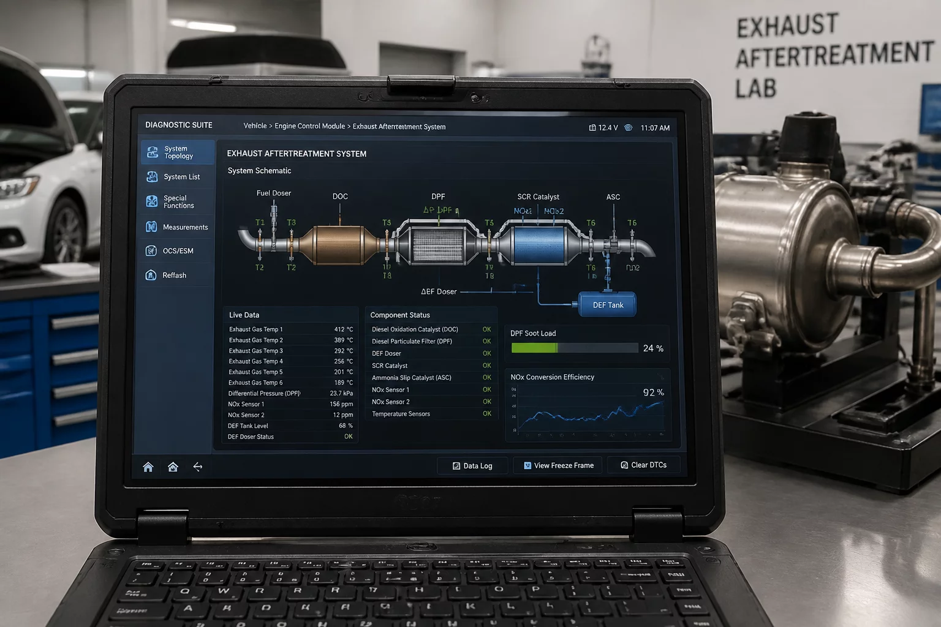
Task: Select the Exhaust Gas Temp 1 row
Action: tap(290, 329)
